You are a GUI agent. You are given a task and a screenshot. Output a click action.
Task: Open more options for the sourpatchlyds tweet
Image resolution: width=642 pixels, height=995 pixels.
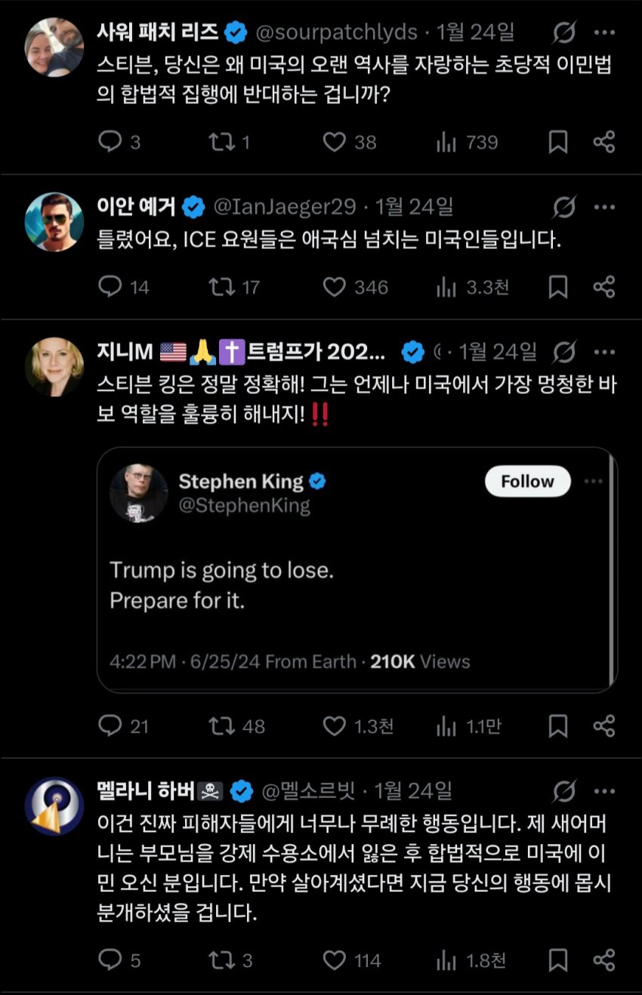coord(604,33)
